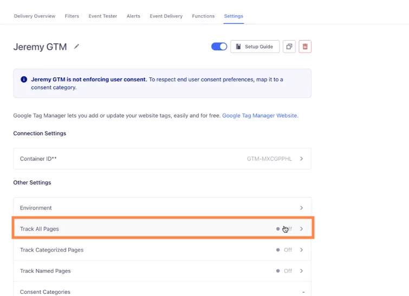The height and width of the screenshot is (296, 409).
Task: Click the Track Categorized Pages label
Action: pos(51,250)
